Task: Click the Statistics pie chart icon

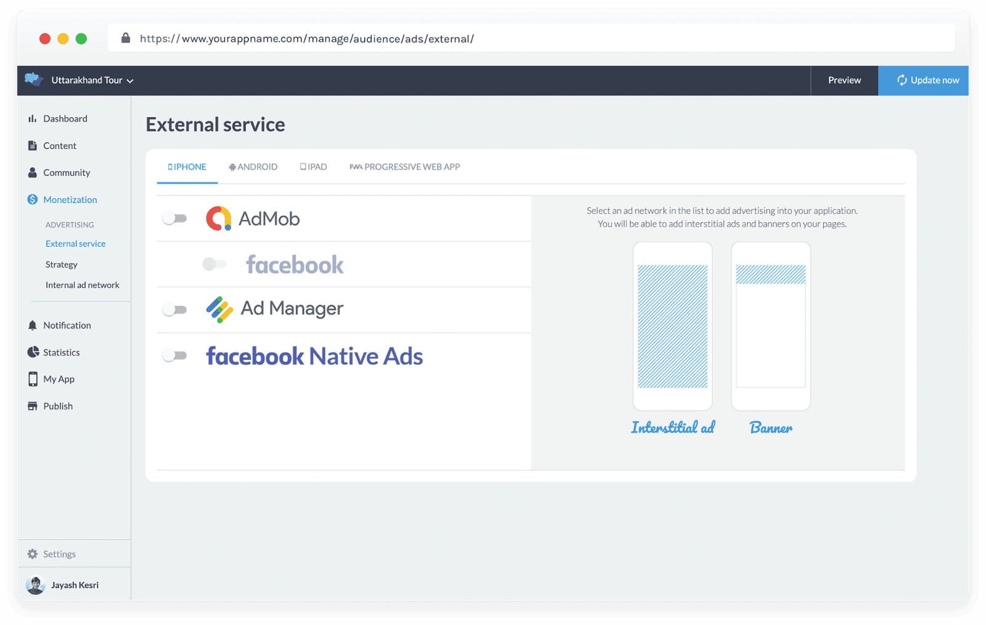Action: pos(33,353)
